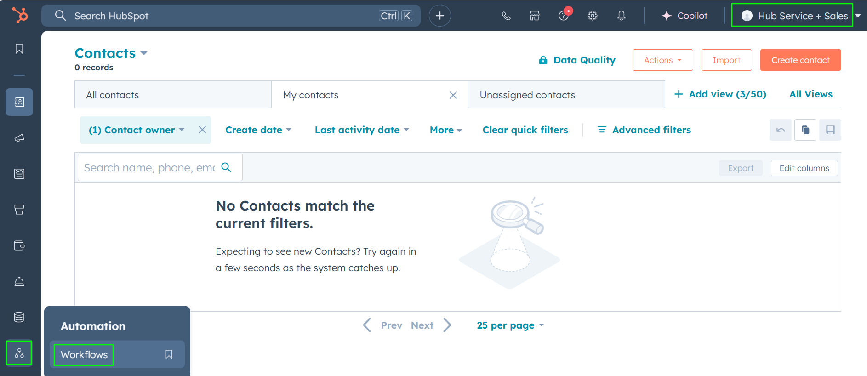Open the Commerce wallet sidebar icon
The width and height of the screenshot is (867, 376).
(19, 245)
